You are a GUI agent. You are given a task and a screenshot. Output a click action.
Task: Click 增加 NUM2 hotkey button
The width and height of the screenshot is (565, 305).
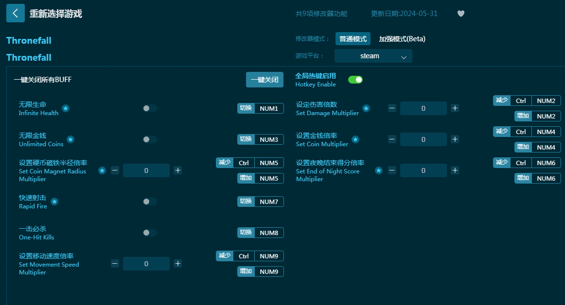[x=538, y=116]
